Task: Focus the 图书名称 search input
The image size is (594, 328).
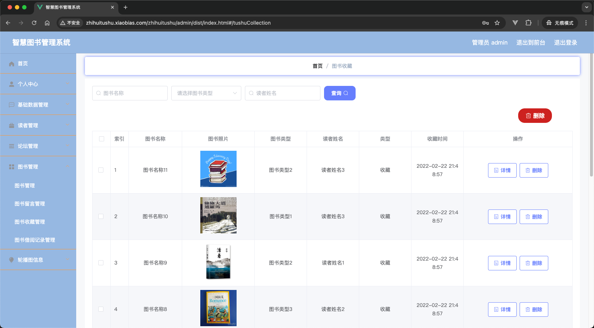Action: click(130, 93)
